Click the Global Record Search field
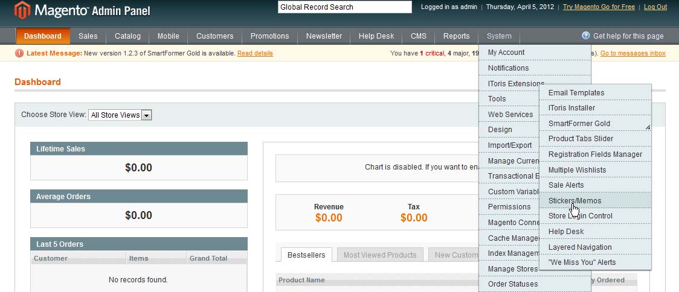Image resolution: width=679 pixels, height=292 pixels. (x=345, y=7)
